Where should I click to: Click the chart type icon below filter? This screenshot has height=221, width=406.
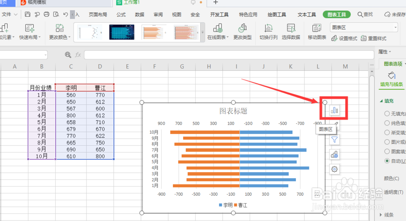click(334, 155)
